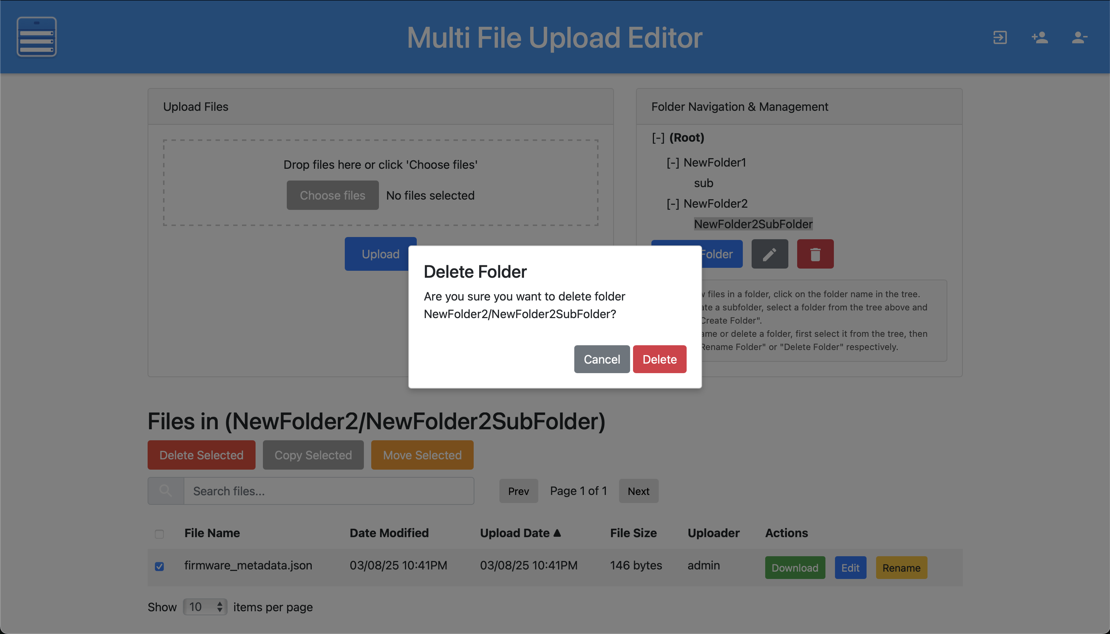Click the pencil rename folder icon
Image resolution: width=1110 pixels, height=634 pixels.
click(x=769, y=254)
